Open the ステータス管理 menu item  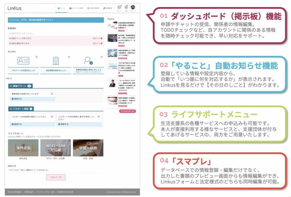(76, 9)
